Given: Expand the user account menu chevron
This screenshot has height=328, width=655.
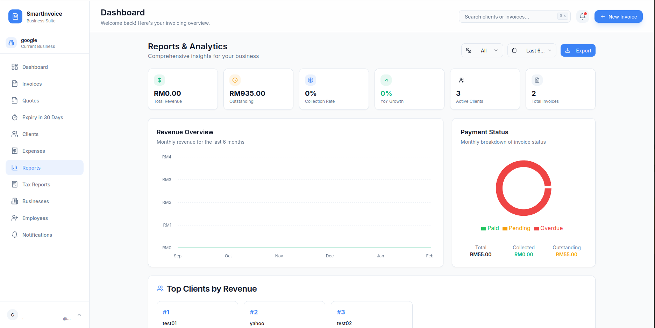Looking at the screenshot, I should click(79, 315).
